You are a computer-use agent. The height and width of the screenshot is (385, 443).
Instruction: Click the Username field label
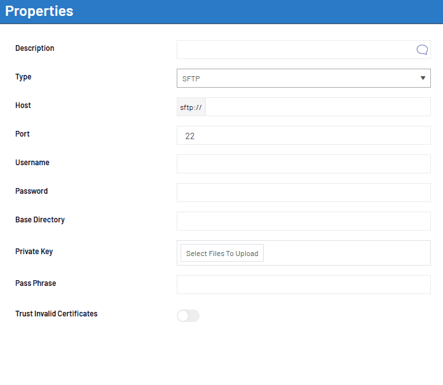pyautogui.click(x=32, y=163)
